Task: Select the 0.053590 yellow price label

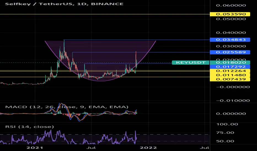Action: [x=230, y=14]
